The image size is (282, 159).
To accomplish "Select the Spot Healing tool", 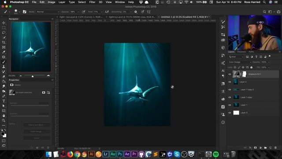I will pyautogui.click(x=4, y=57).
